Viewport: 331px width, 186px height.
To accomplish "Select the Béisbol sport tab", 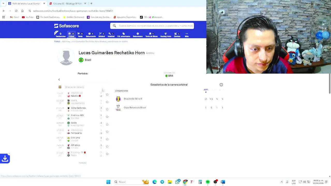I will pyautogui.click(x=102, y=35).
